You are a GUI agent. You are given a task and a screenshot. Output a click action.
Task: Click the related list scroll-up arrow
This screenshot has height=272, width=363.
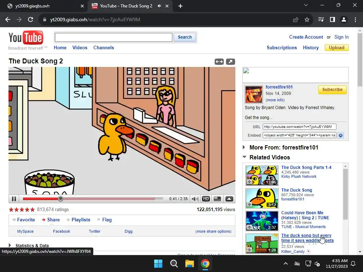(345, 166)
